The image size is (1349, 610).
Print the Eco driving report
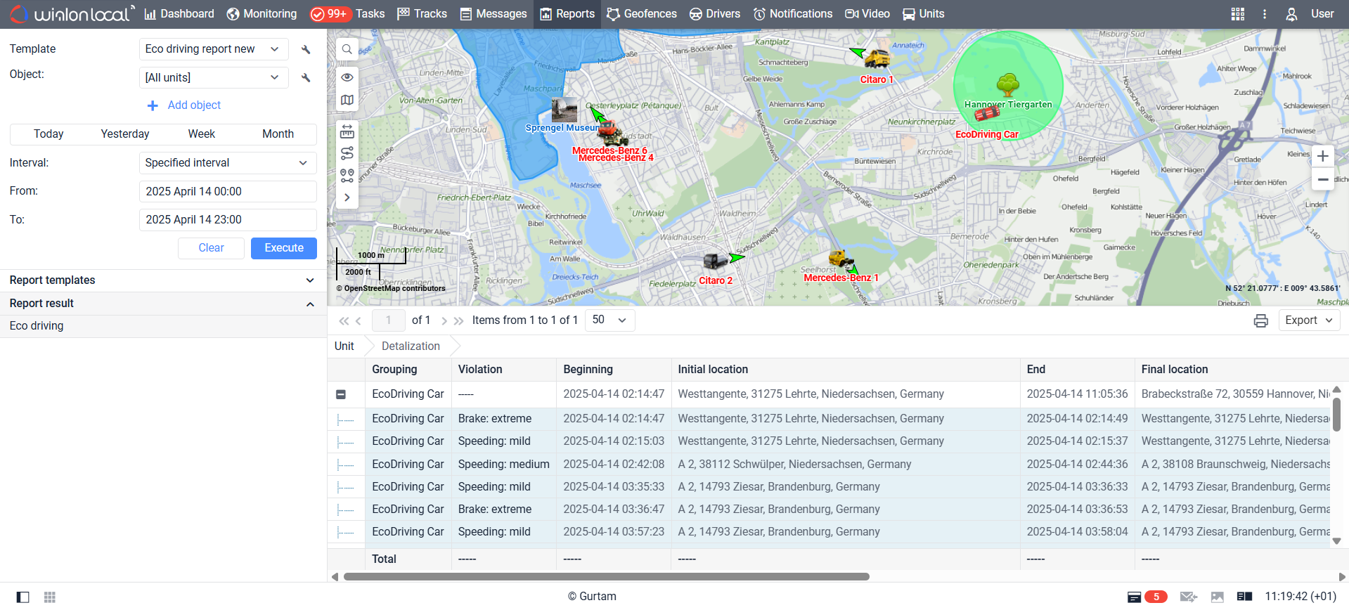coord(1260,320)
